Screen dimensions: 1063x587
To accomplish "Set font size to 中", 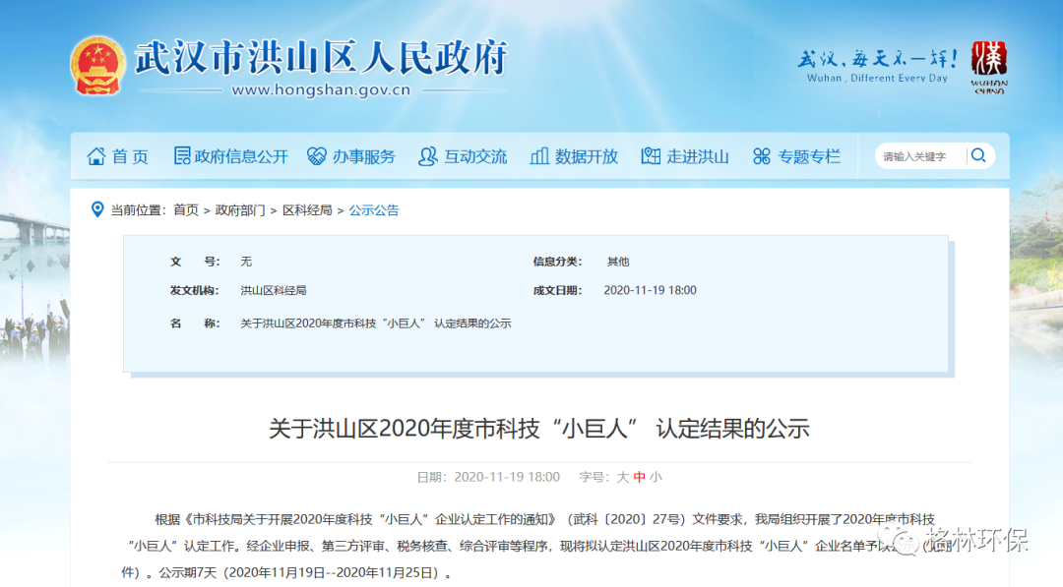I will point(640,477).
